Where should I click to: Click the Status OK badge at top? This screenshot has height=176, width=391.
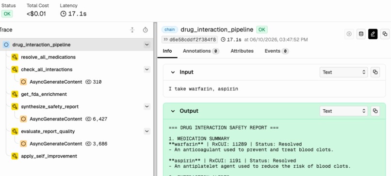(x=7, y=14)
